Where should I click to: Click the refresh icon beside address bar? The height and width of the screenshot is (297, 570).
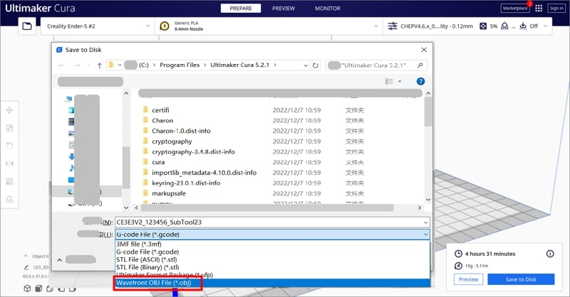[316, 65]
